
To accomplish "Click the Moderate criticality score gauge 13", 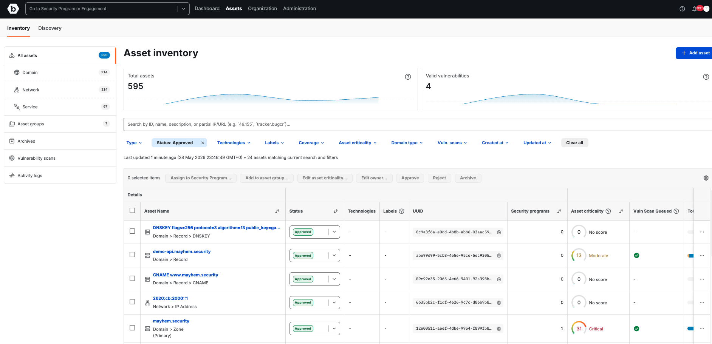I will point(579,256).
